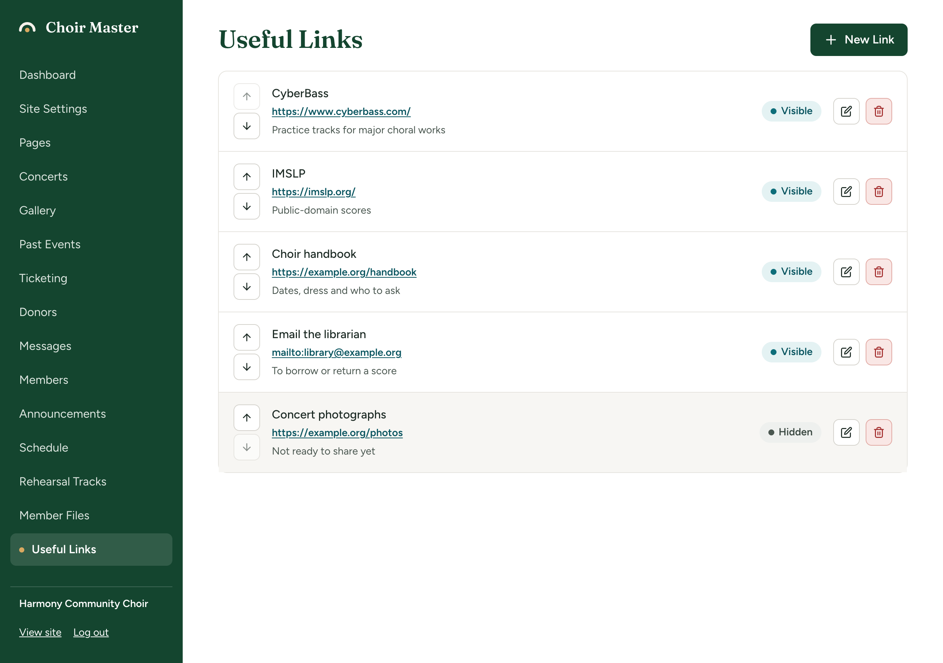943x663 pixels.
Task: Toggle IMSLP Visible status badge
Action: (791, 192)
